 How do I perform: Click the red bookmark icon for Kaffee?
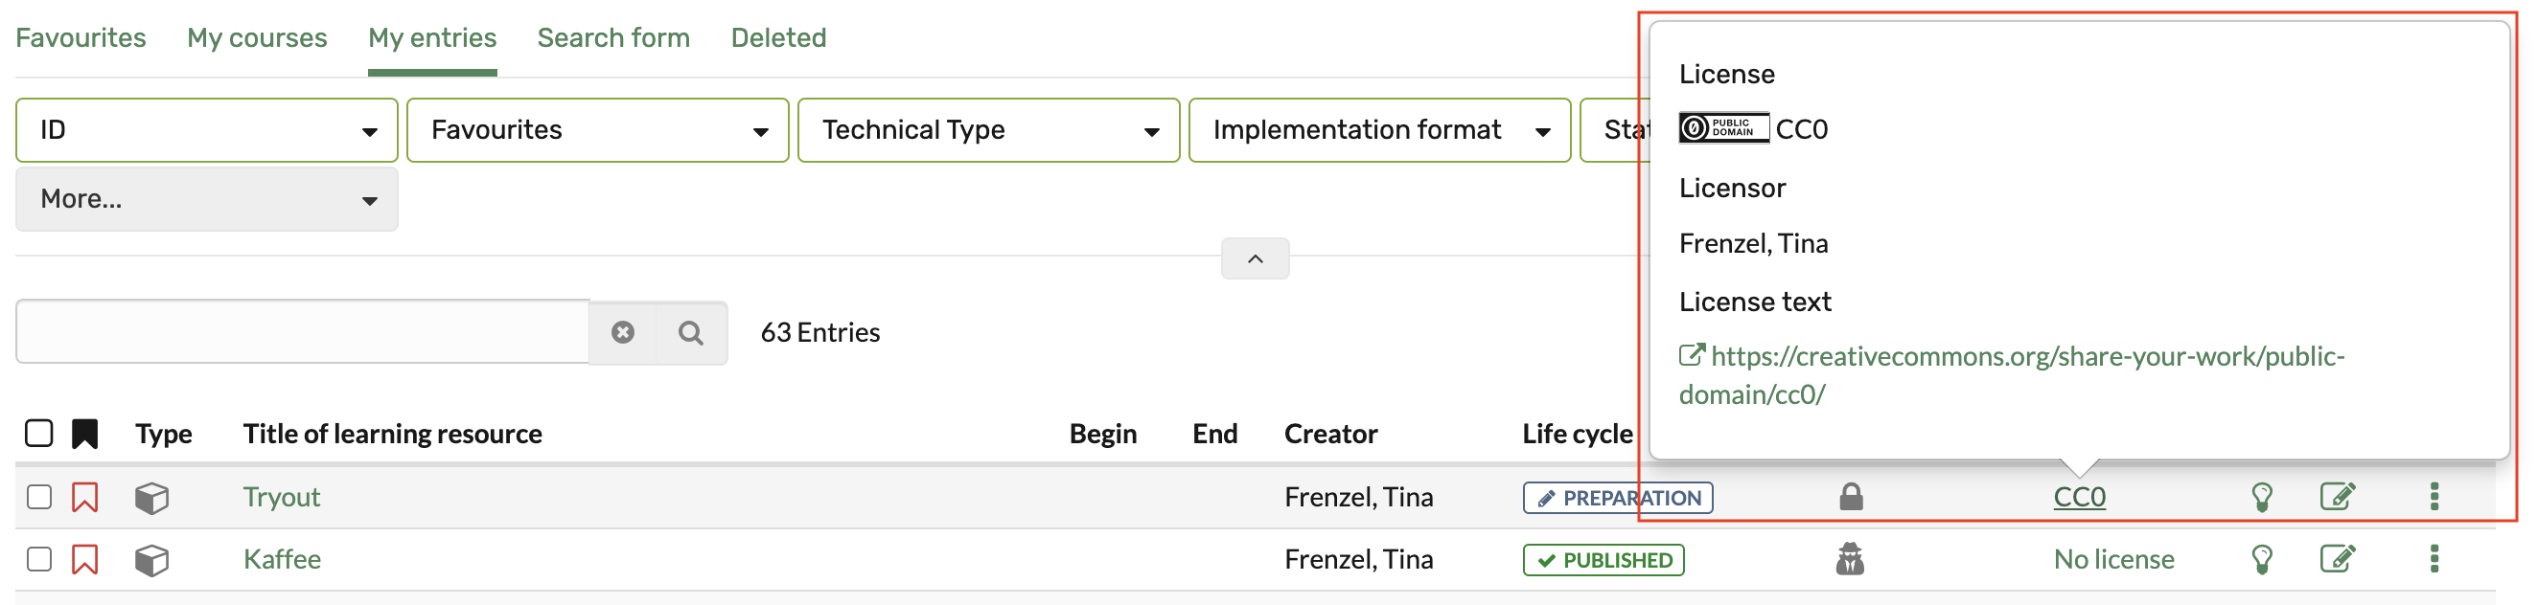[84, 559]
